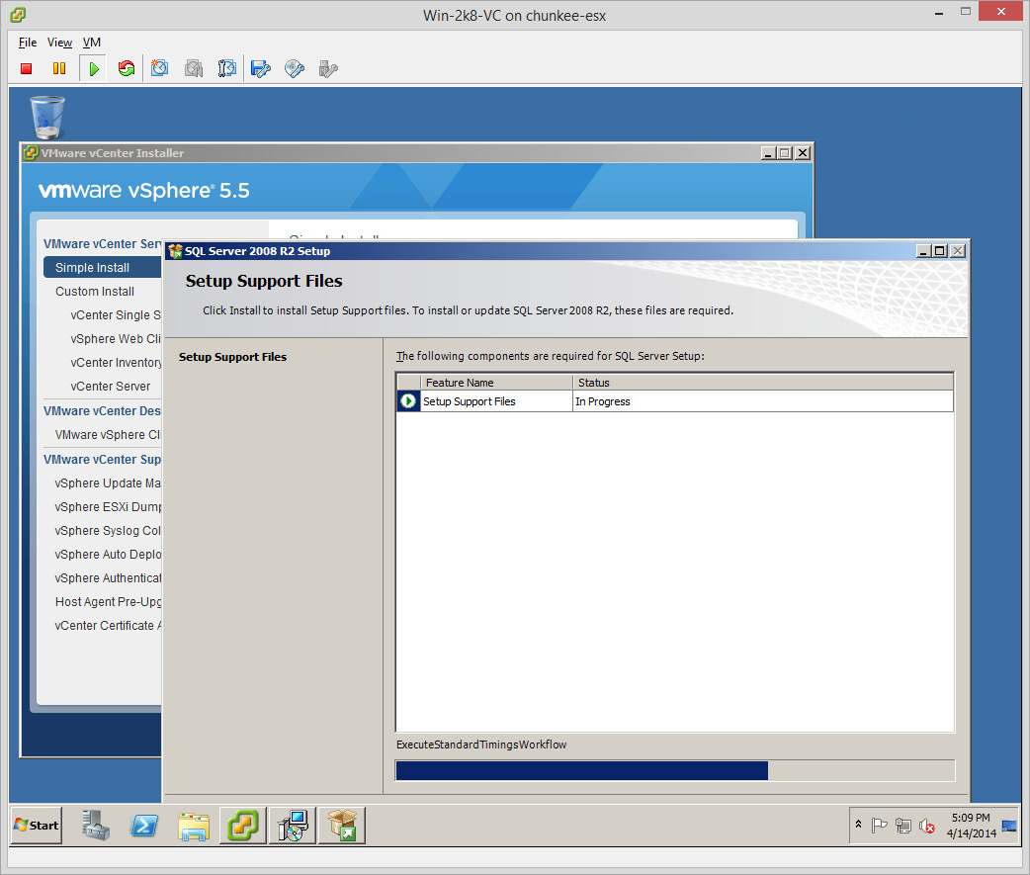Open the File menu

[28, 43]
